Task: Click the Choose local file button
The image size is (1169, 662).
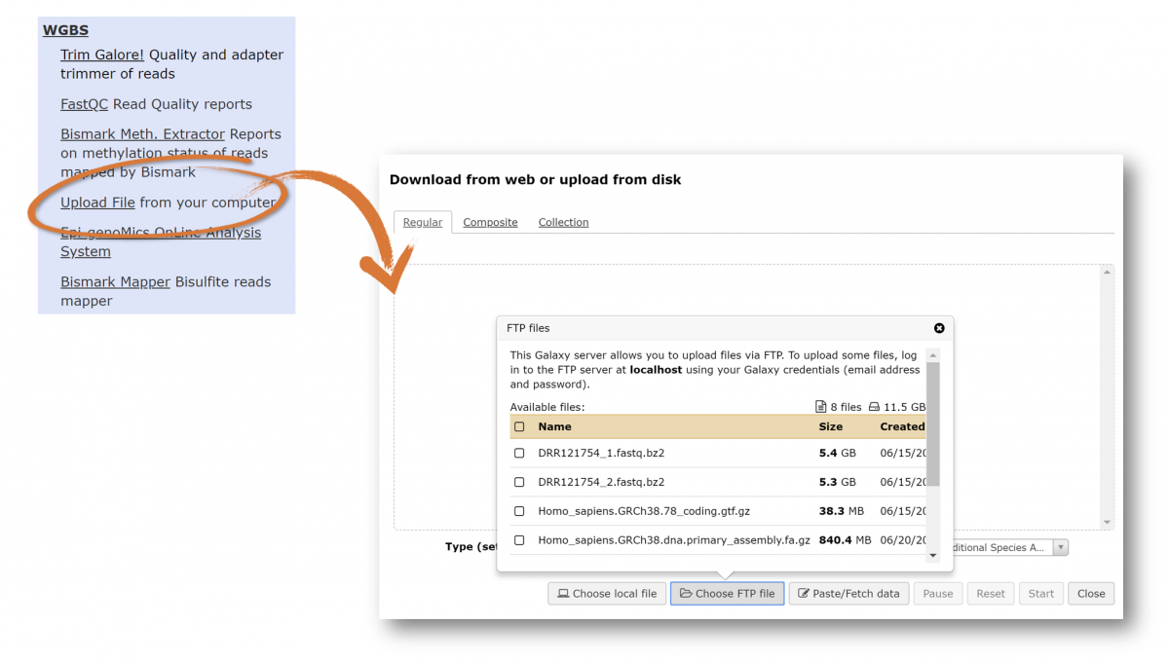Action: point(606,594)
